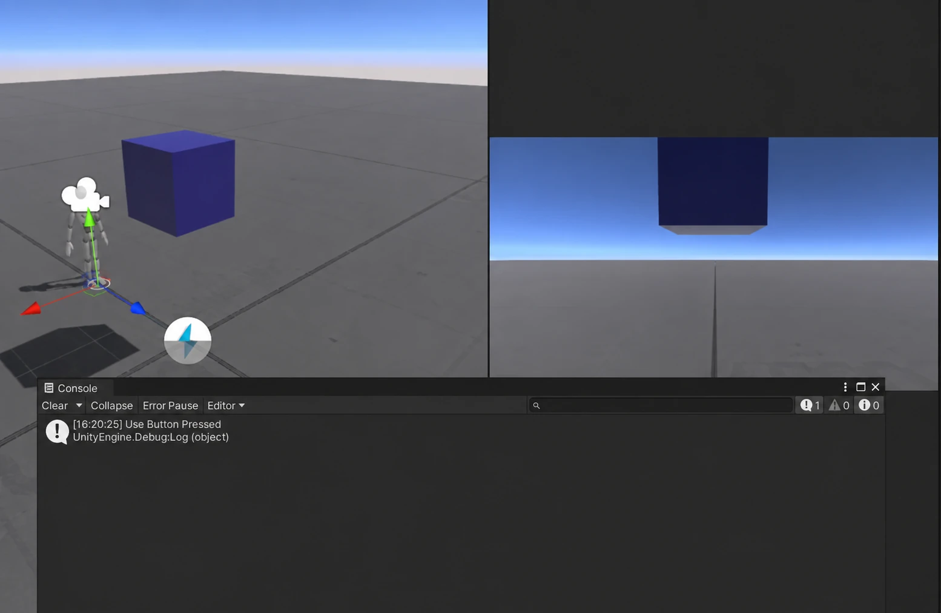This screenshot has width=941, height=613.
Task: Click the search magnifier icon in Console
Action: click(x=536, y=406)
